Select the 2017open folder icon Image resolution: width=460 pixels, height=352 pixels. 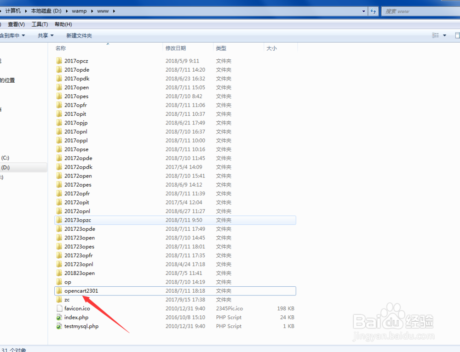(x=59, y=87)
